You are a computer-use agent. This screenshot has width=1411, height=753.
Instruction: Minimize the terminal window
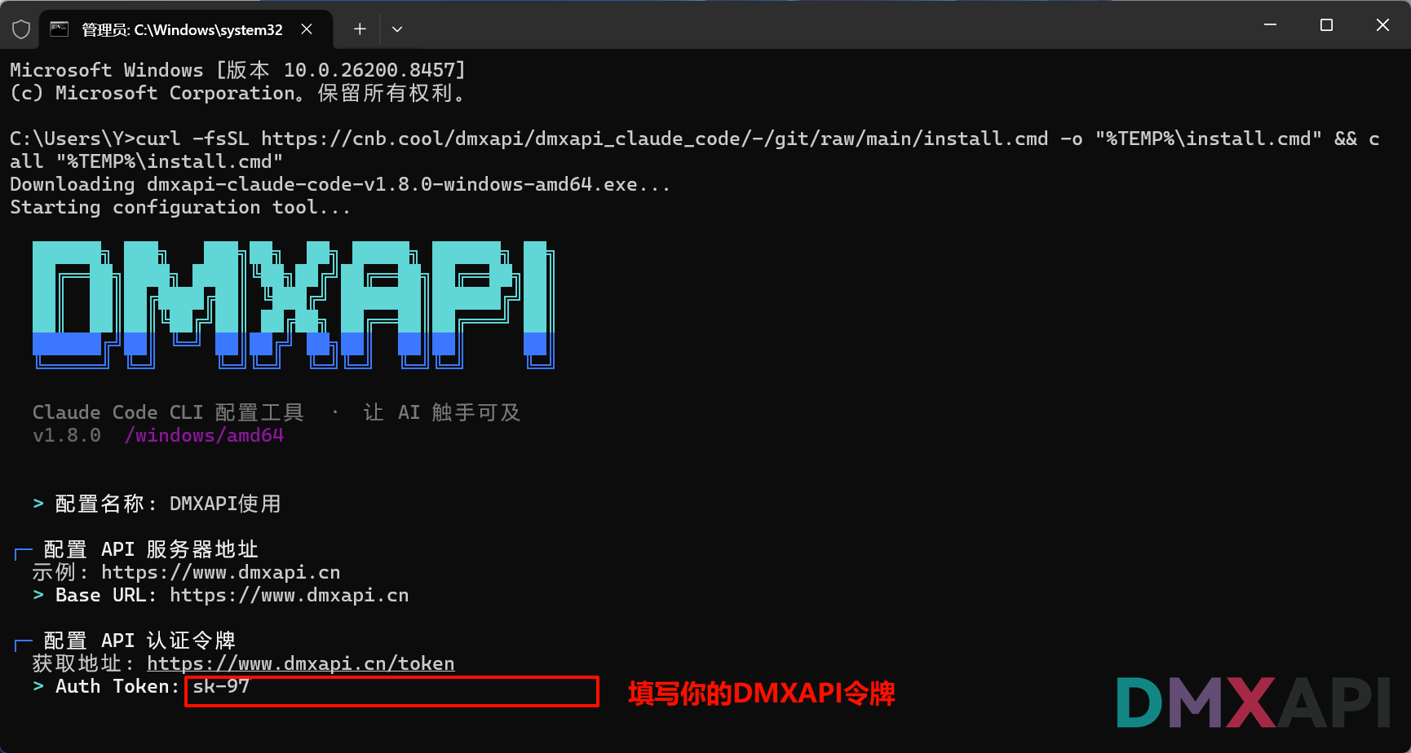pyautogui.click(x=1270, y=25)
